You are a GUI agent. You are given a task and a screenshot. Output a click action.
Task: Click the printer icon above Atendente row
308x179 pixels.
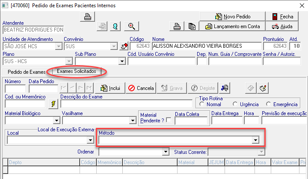point(88,17)
